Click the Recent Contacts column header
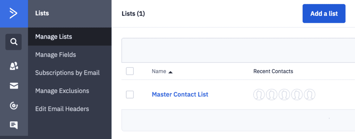 [273, 71]
